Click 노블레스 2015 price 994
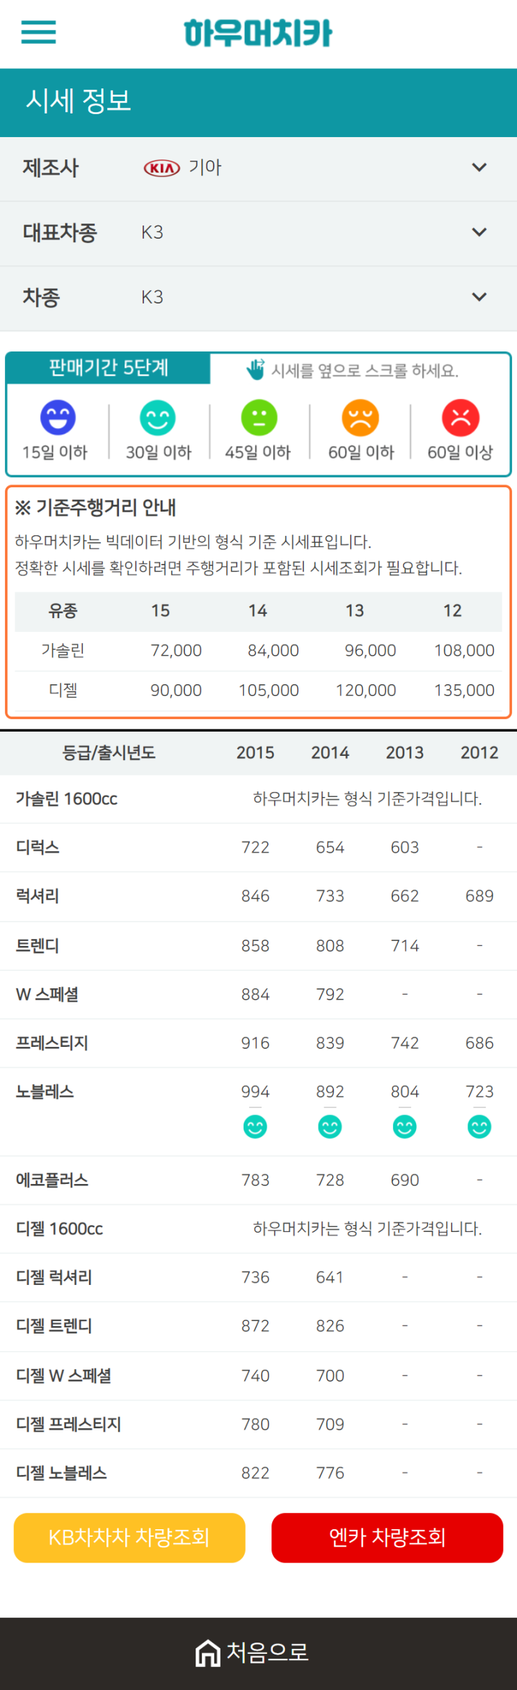 point(255,1092)
